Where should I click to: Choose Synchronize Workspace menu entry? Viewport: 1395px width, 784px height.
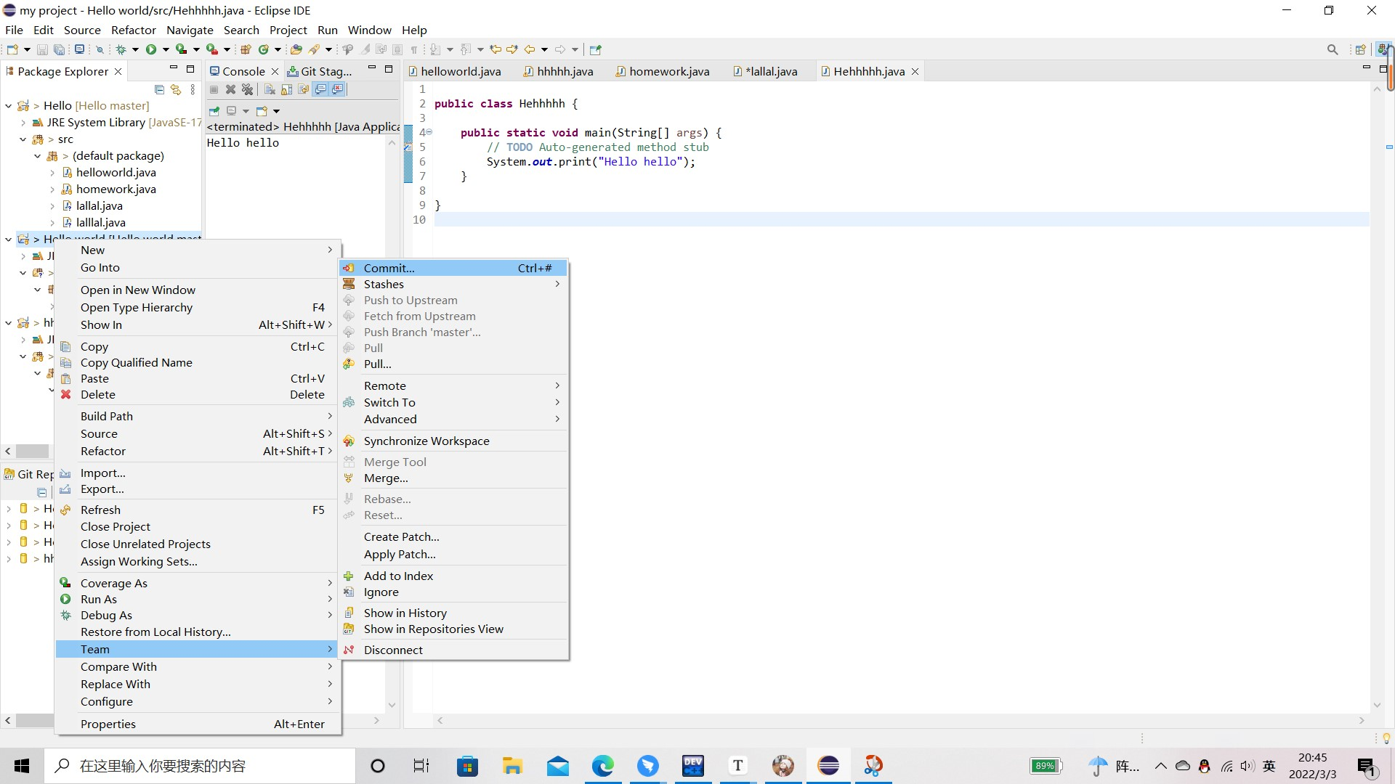(453, 441)
